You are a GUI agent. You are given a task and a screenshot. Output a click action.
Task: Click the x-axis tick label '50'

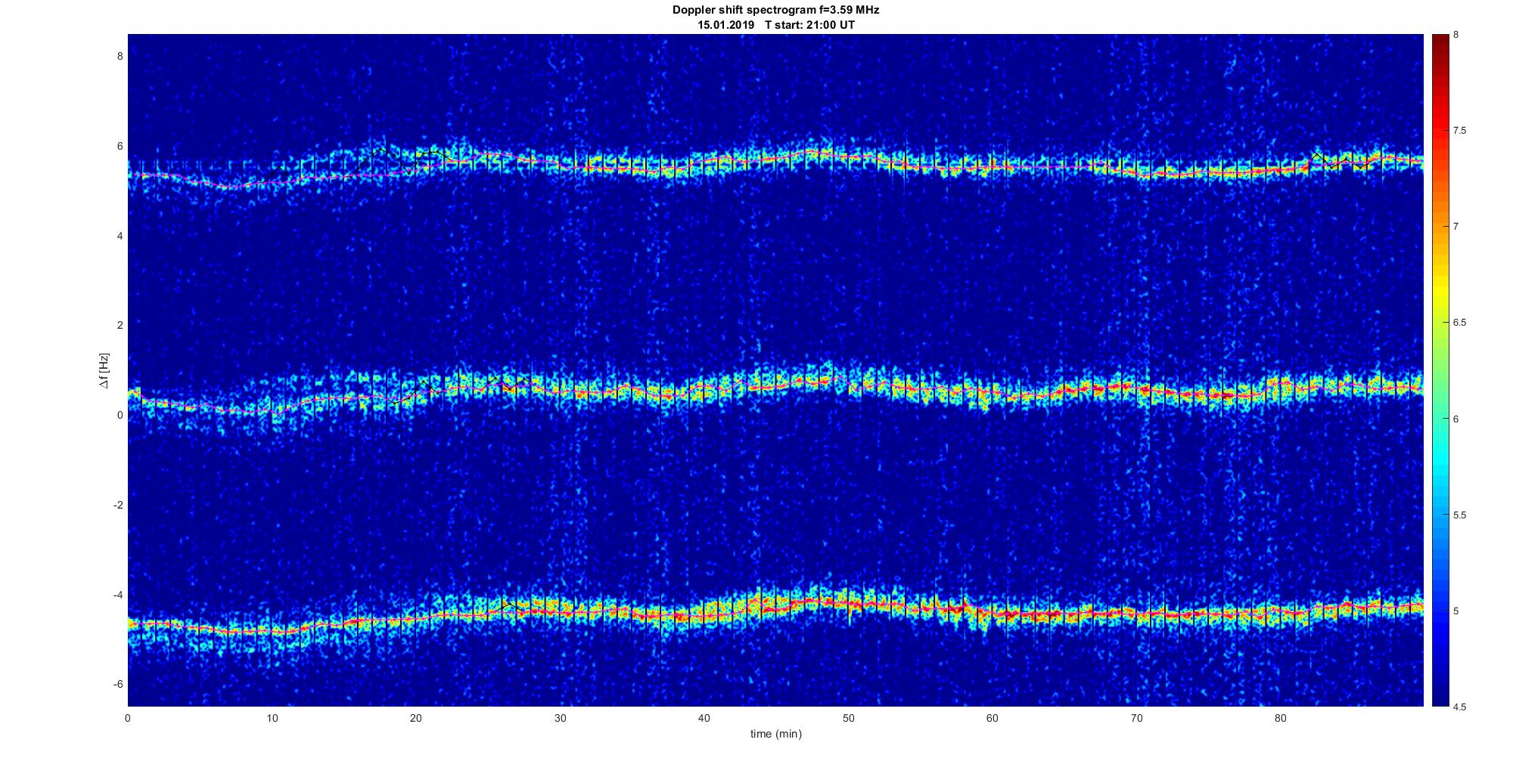(x=848, y=718)
